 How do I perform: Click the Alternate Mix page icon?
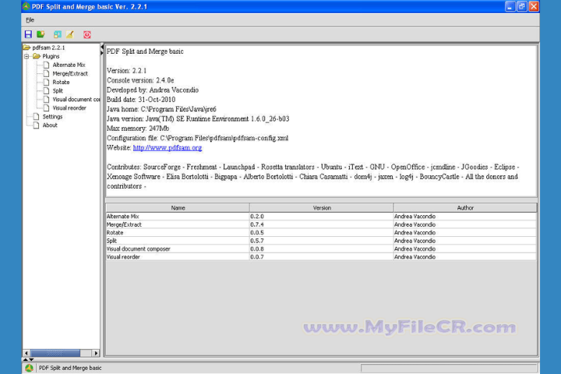pyautogui.click(x=46, y=65)
